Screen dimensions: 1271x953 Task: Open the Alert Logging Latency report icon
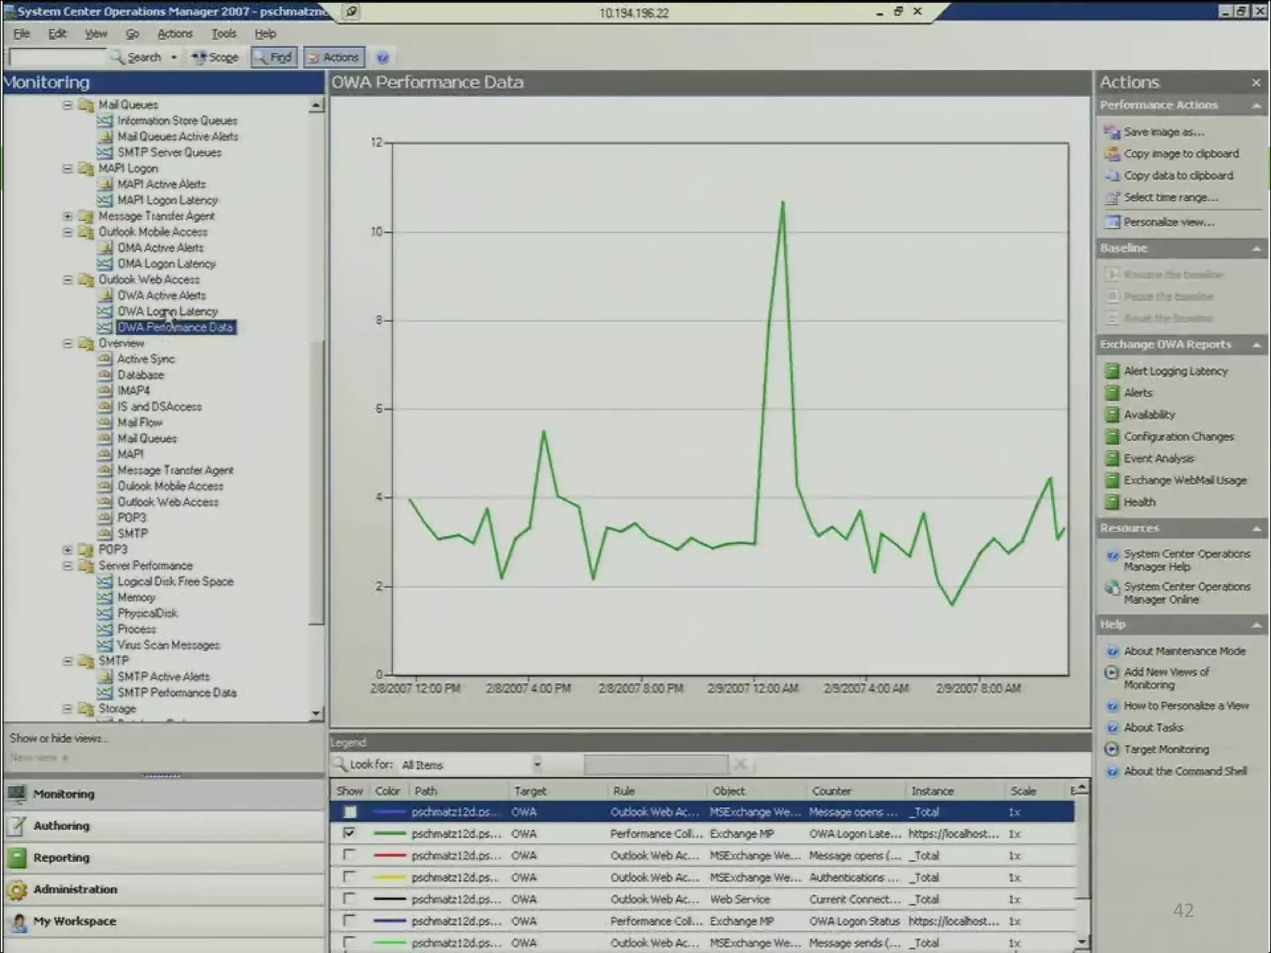1112,371
